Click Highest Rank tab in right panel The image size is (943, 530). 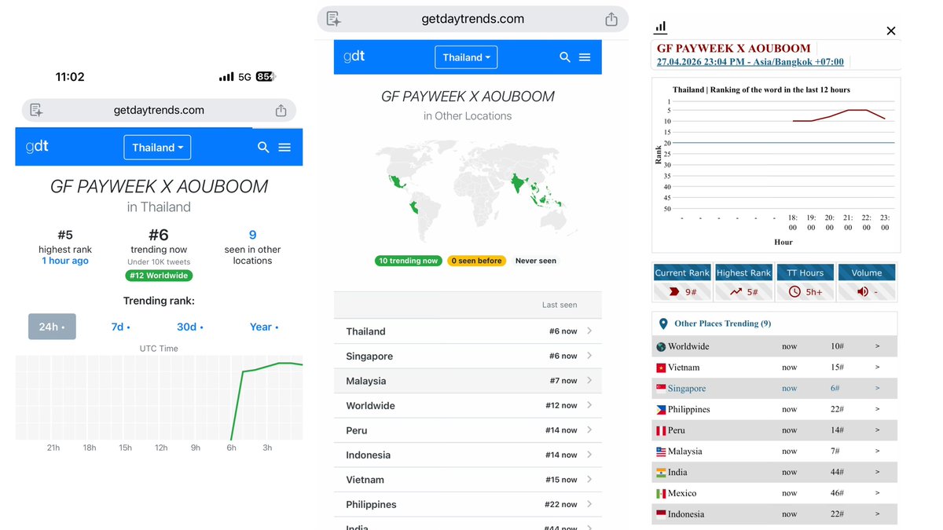(x=743, y=272)
